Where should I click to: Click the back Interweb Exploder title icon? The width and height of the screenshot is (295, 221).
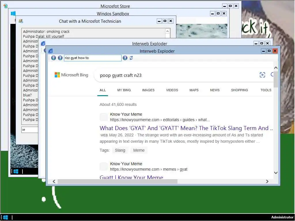click(43, 43)
